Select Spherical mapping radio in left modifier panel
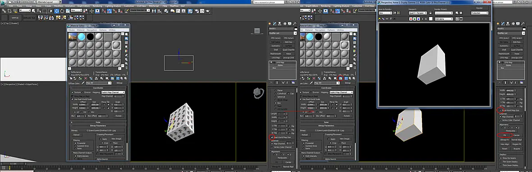The width and height of the screenshot is (532, 172). pyautogui.click(x=275, y=97)
